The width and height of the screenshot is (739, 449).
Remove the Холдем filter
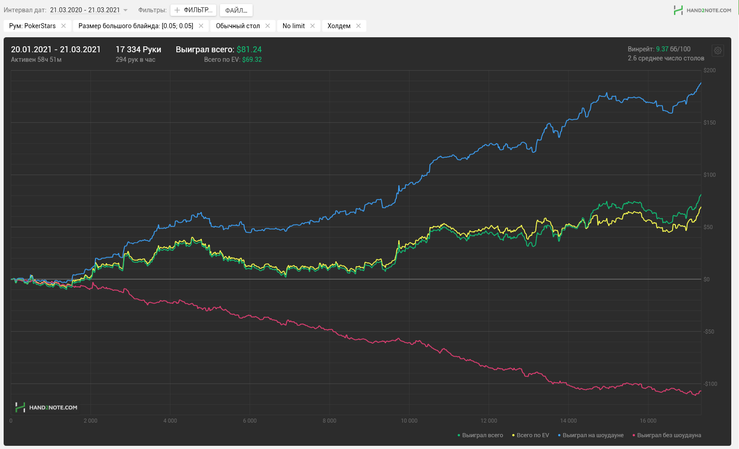(x=359, y=26)
